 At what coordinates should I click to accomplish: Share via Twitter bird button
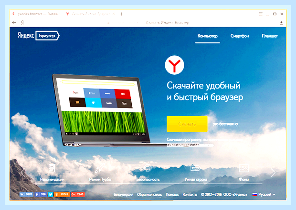tap(51, 194)
